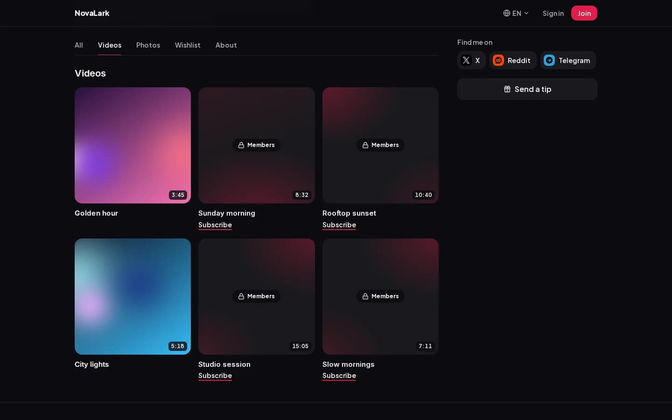Click the 5:18 duration badge

click(177, 346)
